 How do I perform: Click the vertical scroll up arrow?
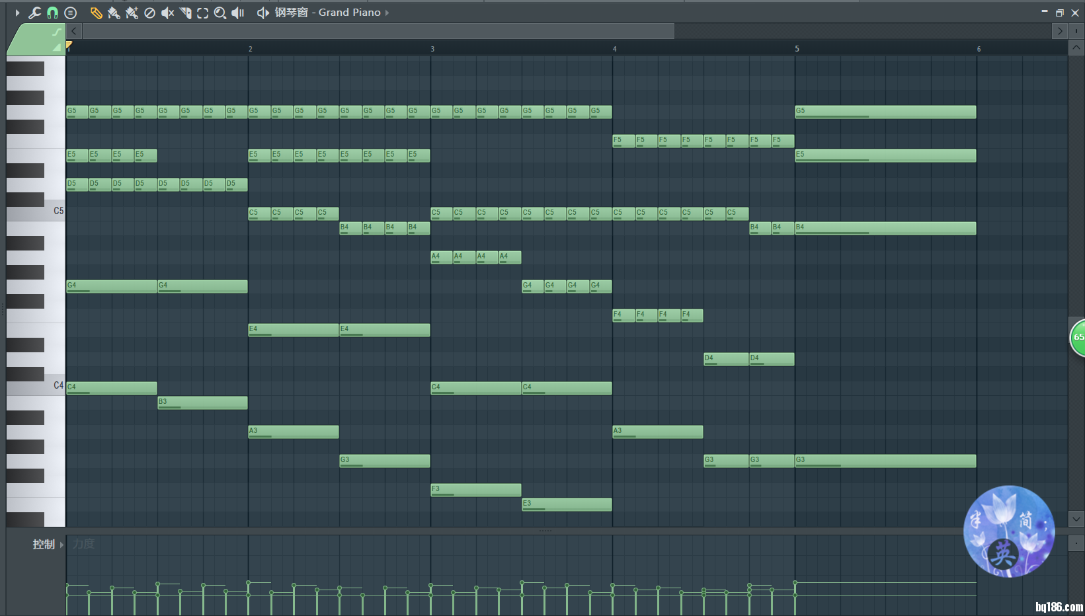coord(1076,48)
